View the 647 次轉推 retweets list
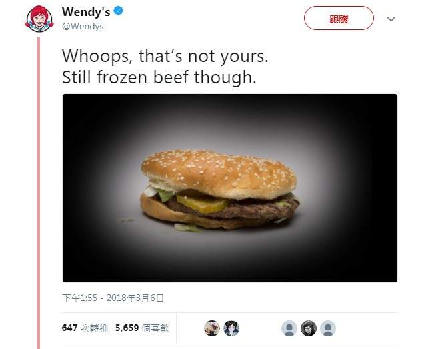This screenshot has width=422, height=349. (x=85, y=328)
